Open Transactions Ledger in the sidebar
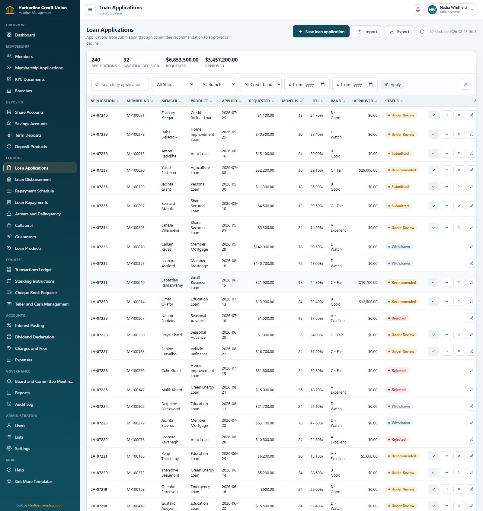Viewport: 483px width, 511px height. [40, 270]
